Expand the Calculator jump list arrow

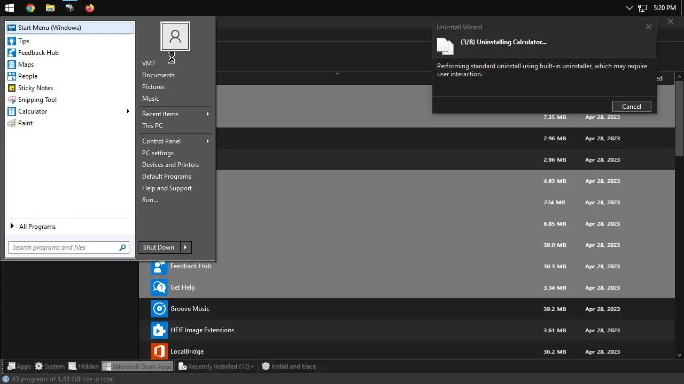(x=128, y=111)
